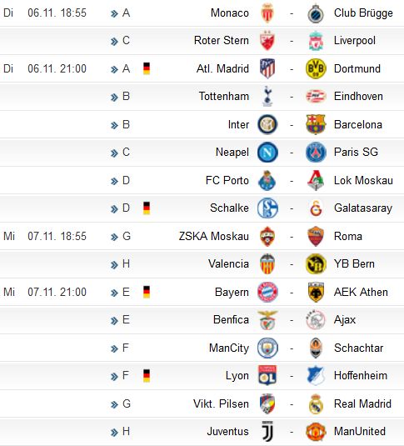Open the Paris SG team link
The width and height of the screenshot is (404, 446).
click(356, 152)
